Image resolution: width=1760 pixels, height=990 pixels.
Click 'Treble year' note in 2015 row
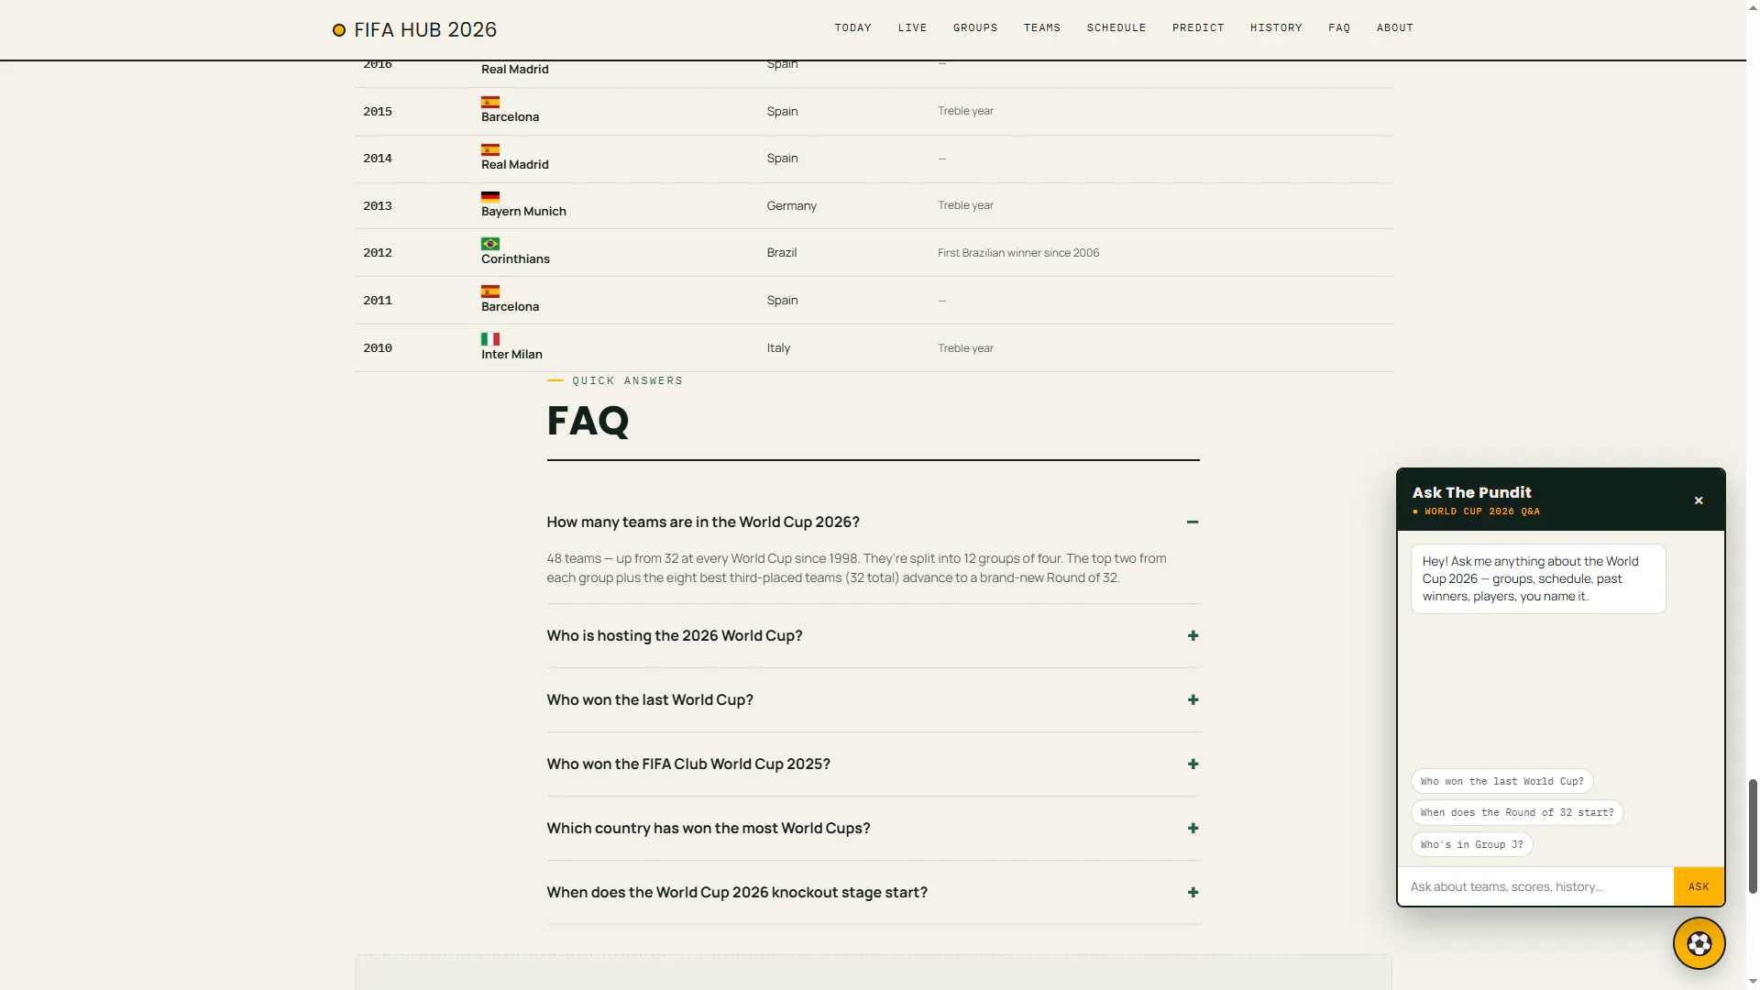point(965,111)
